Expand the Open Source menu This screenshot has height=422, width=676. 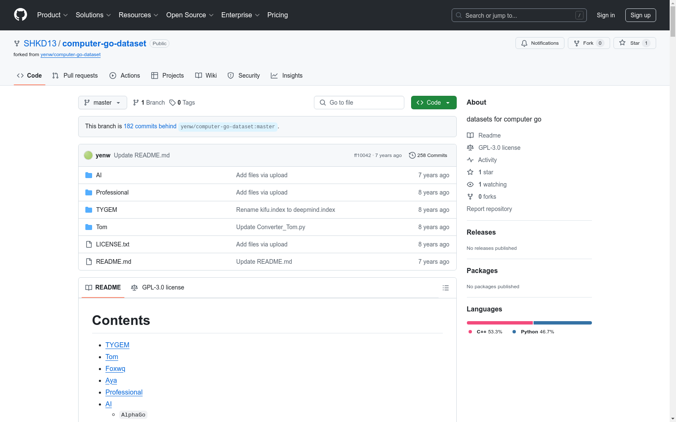190,15
